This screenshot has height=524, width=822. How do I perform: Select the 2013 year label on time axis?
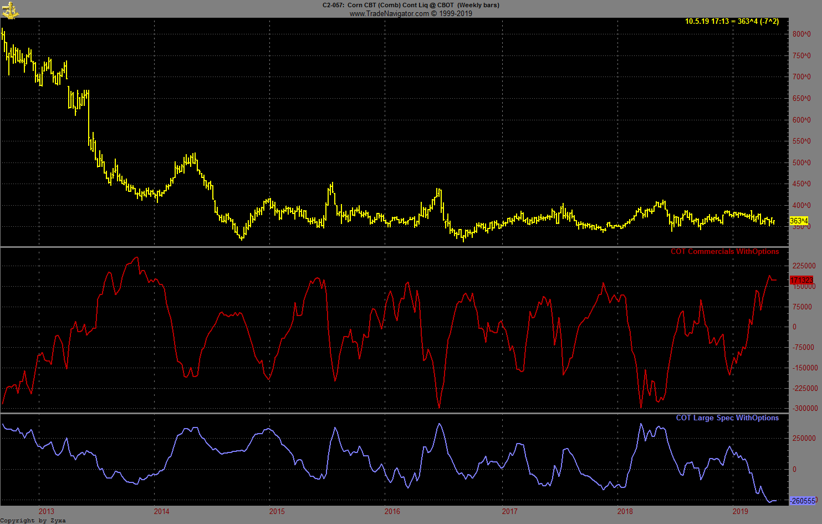click(47, 511)
